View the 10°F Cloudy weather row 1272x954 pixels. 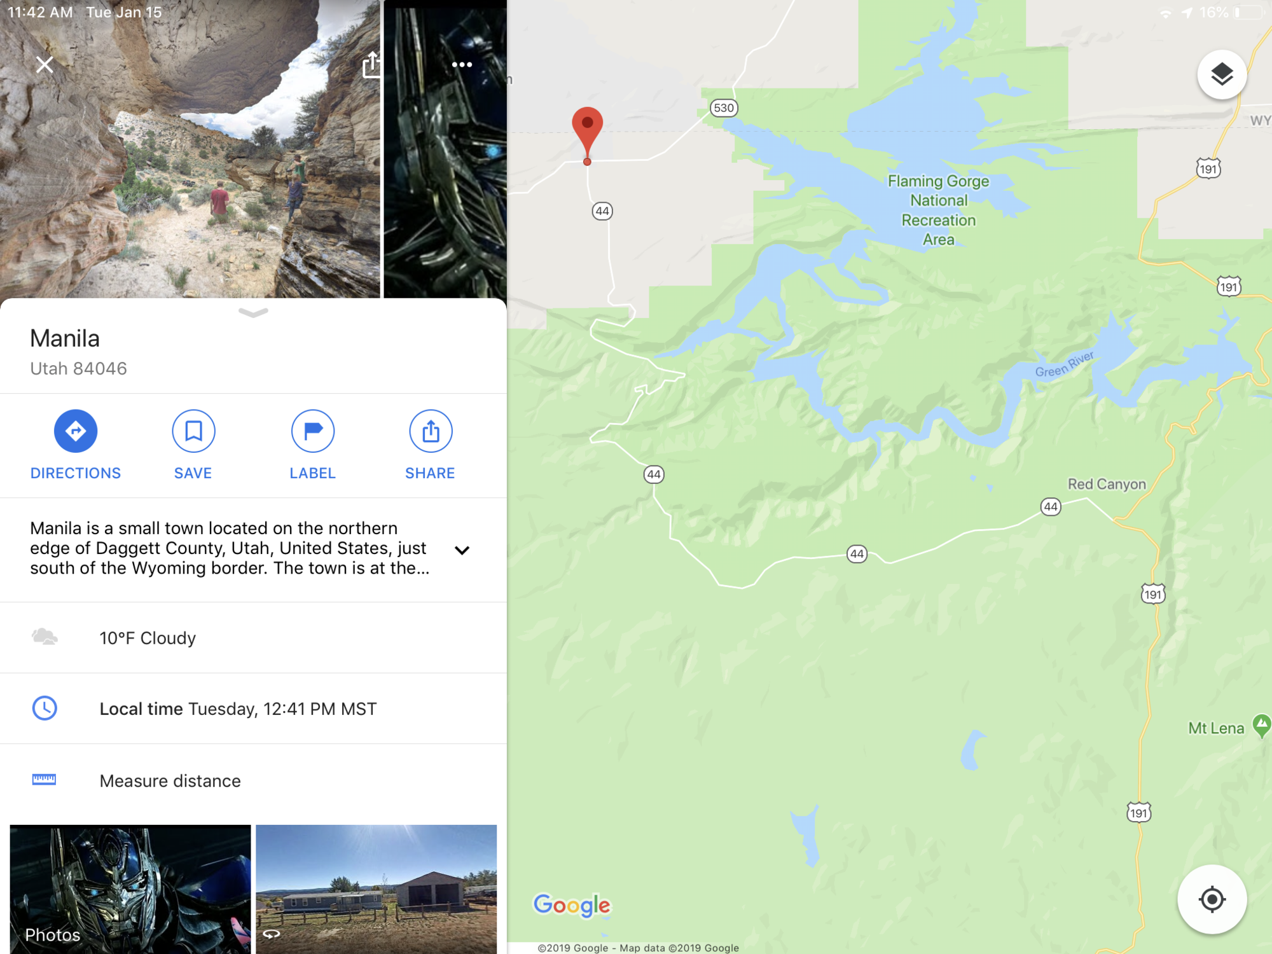pos(253,638)
